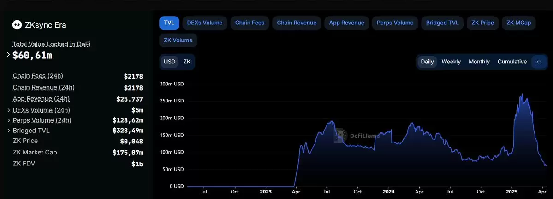553x199 pixels.
Task: Click the ZKsync Era logo icon
Action: point(17,25)
